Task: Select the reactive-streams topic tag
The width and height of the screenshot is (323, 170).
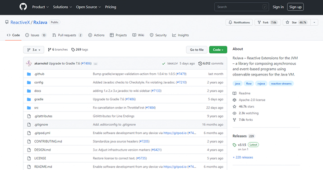Action: [x=281, y=84]
